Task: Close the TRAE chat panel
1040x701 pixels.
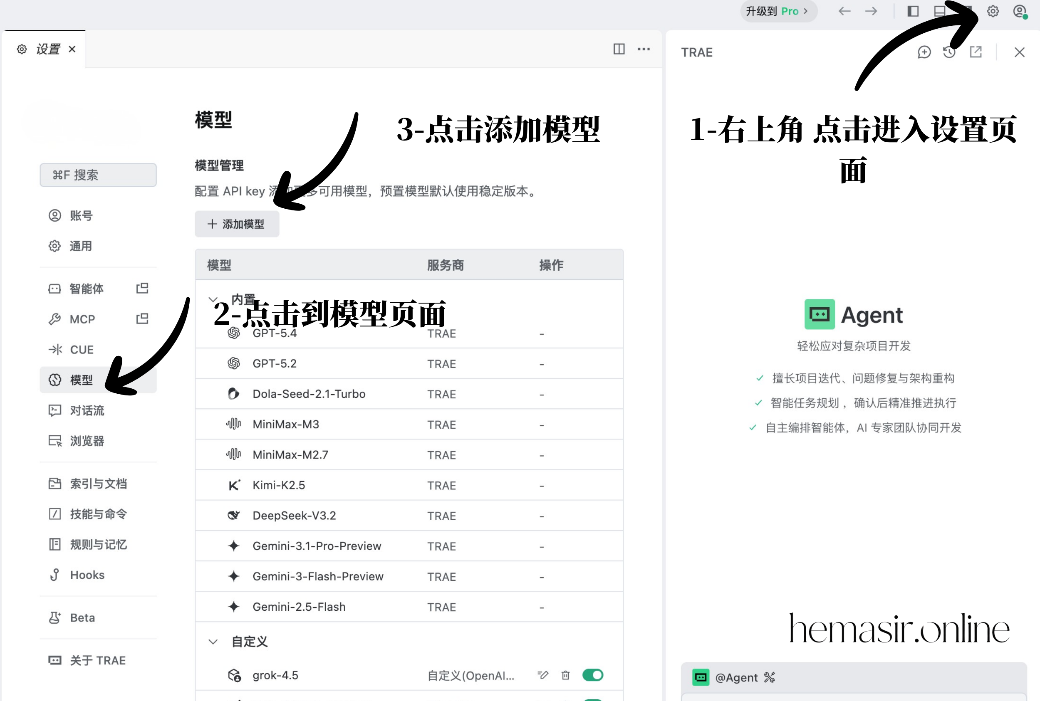Action: point(1020,52)
